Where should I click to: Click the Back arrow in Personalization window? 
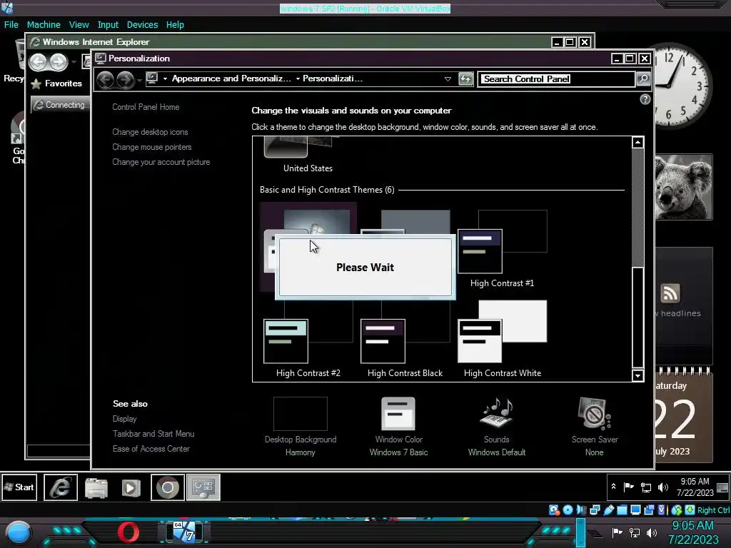click(106, 80)
